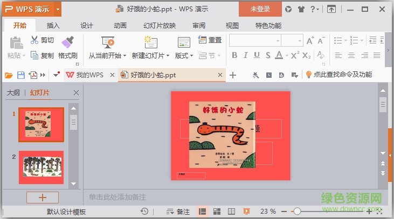Click the slideshow play icon in status bar
The width and height of the screenshot is (394, 219).
[x=246, y=211]
